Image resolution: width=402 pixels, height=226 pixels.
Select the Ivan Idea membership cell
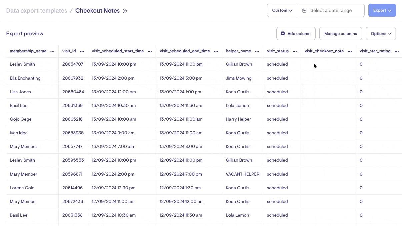click(19, 133)
